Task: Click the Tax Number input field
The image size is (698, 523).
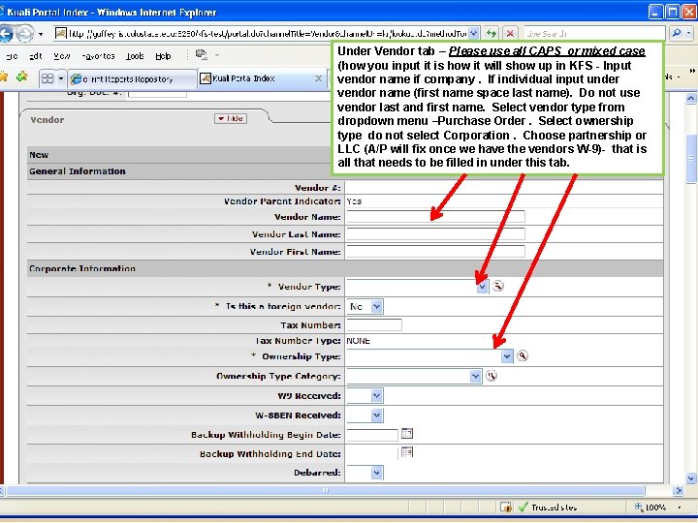Action: (374, 325)
